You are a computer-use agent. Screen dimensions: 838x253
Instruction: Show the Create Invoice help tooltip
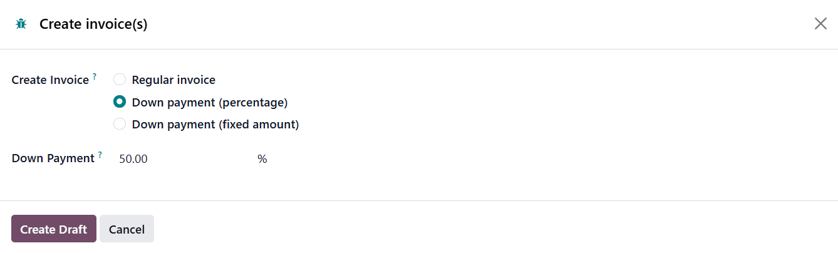coord(95,76)
